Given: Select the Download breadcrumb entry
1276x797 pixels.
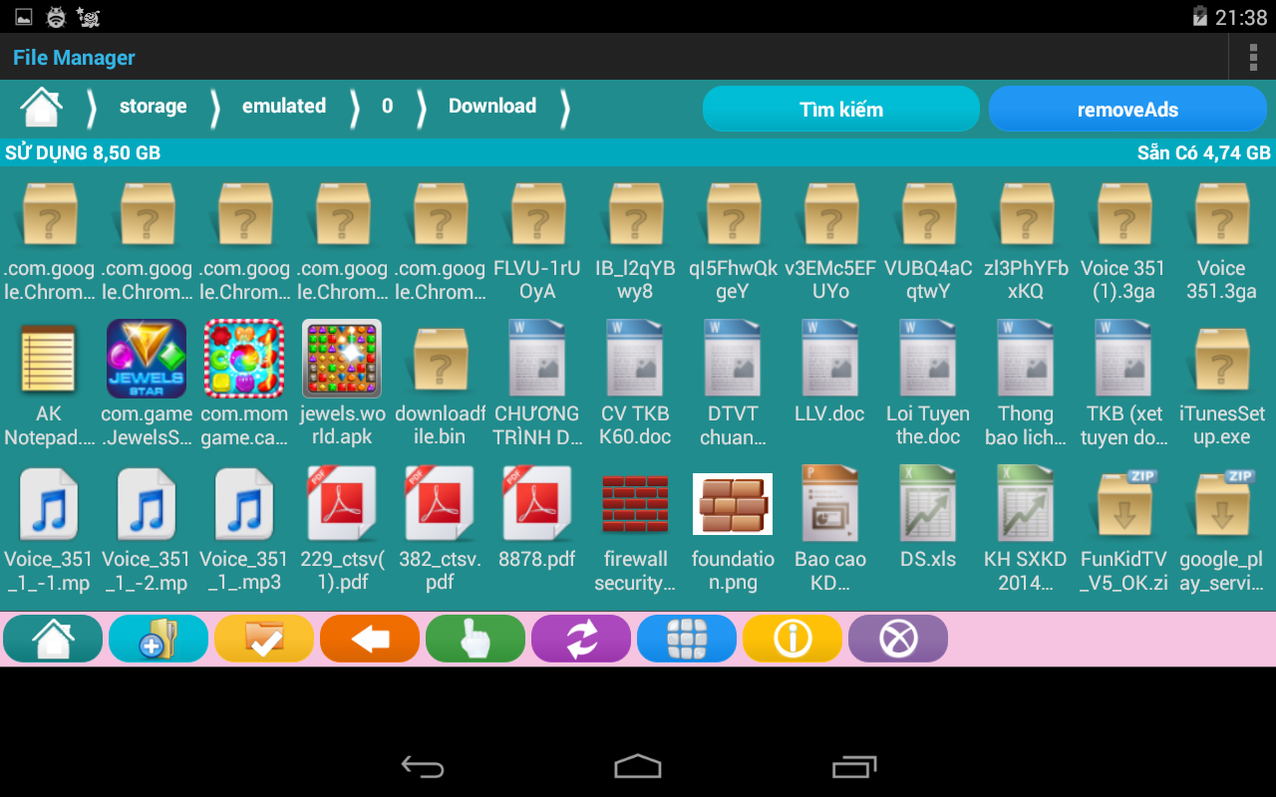Looking at the screenshot, I should (x=492, y=107).
